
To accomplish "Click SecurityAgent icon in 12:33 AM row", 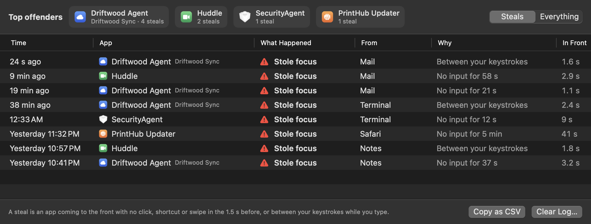I will [x=103, y=119].
